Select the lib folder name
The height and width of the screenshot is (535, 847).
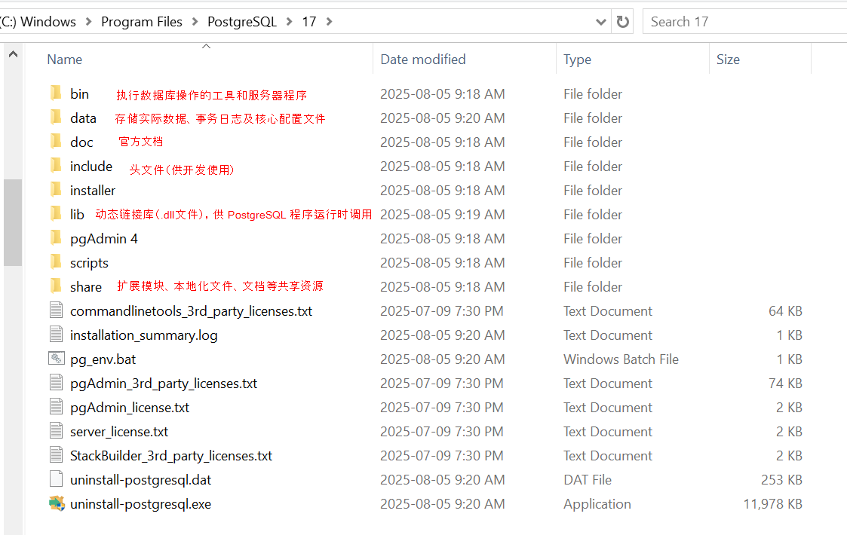(x=77, y=214)
